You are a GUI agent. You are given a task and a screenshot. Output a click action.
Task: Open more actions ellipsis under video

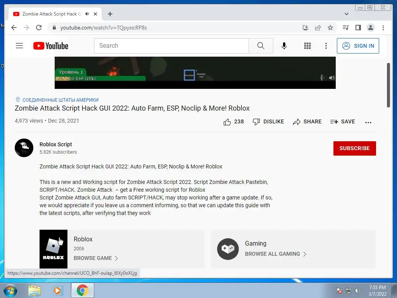click(x=368, y=122)
